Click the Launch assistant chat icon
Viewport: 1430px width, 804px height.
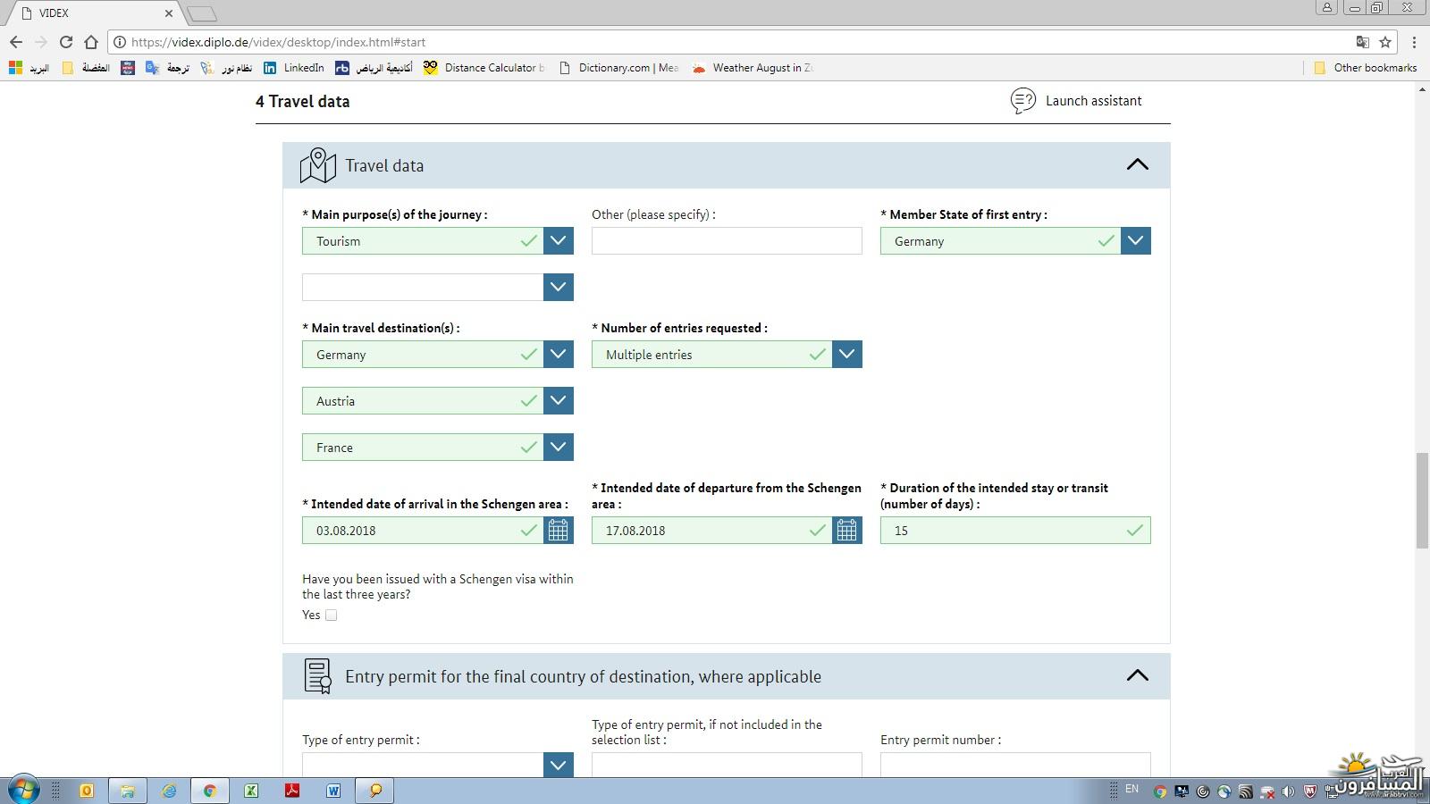point(1022,101)
